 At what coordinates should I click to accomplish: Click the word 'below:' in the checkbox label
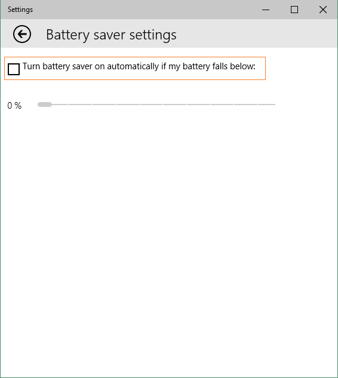pyautogui.click(x=242, y=66)
